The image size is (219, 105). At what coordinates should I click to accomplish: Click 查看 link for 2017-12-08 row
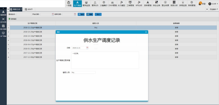point(177,57)
